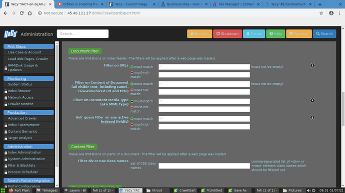The height and width of the screenshot is (193, 345).
Task: Reload the page
Action: tap(21, 13)
